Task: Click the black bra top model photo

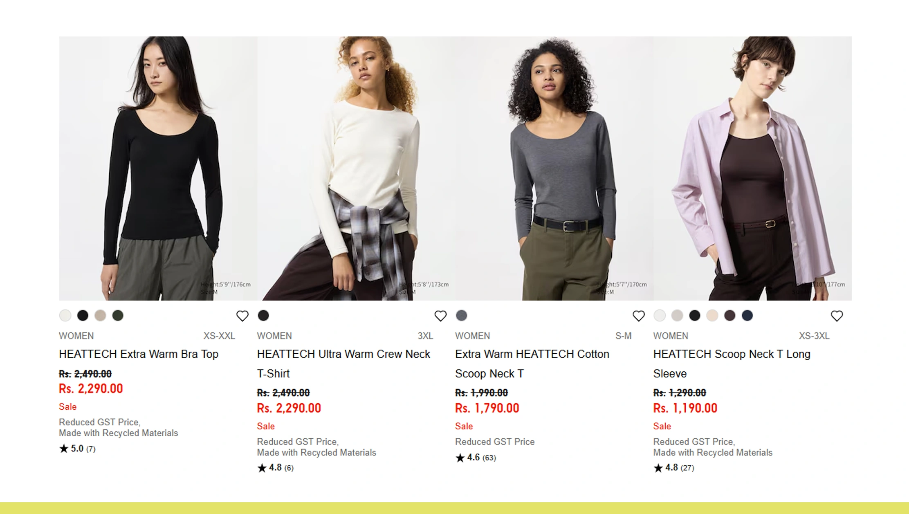Action: click(x=158, y=168)
